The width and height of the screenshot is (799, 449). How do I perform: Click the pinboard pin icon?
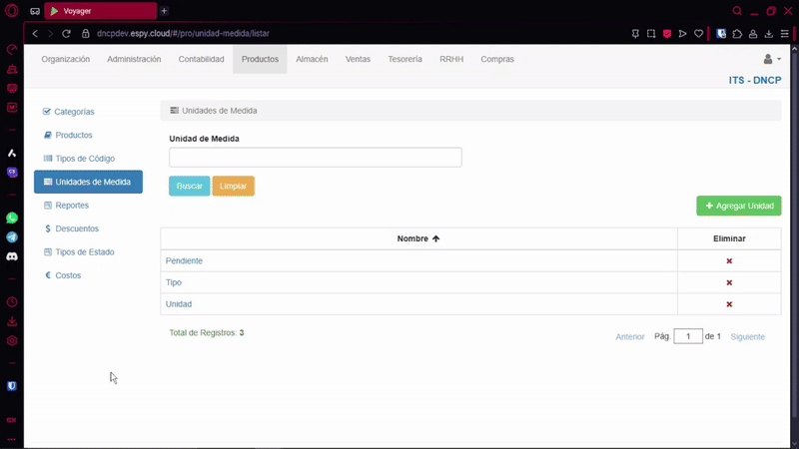point(635,34)
